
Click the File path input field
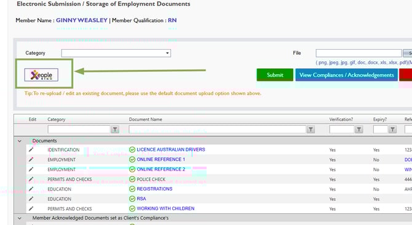click(359, 53)
